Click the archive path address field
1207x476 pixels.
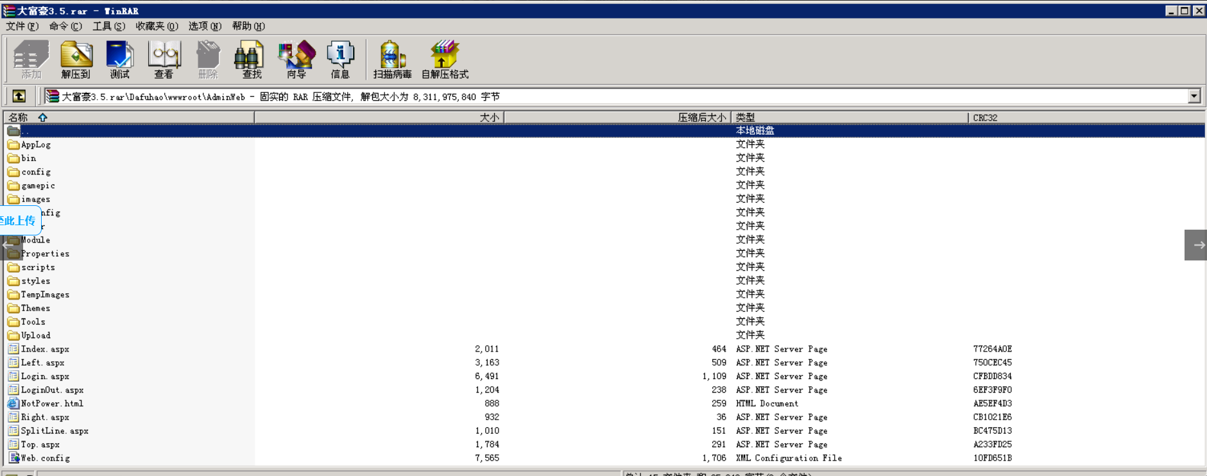[x=616, y=96]
